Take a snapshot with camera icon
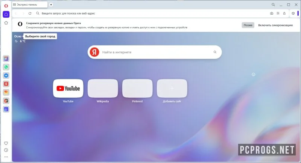Image resolution: width=301 pixels, height=163 pixels. [x=272, y=14]
